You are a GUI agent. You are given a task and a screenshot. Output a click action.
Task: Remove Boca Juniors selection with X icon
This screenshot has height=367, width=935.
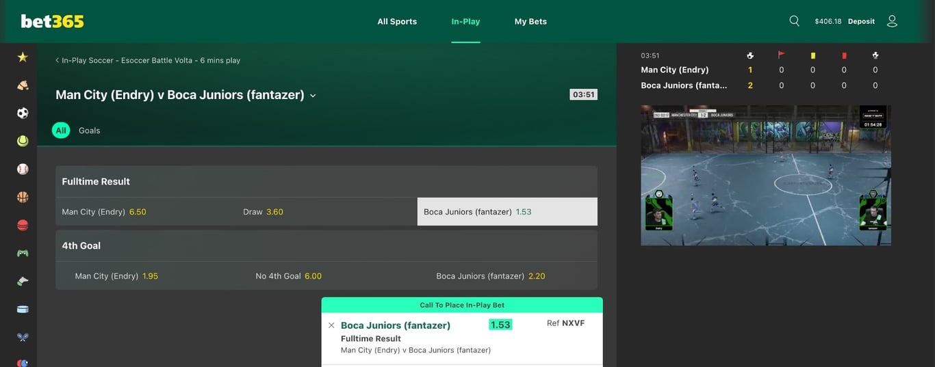pyautogui.click(x=331, y=325)
